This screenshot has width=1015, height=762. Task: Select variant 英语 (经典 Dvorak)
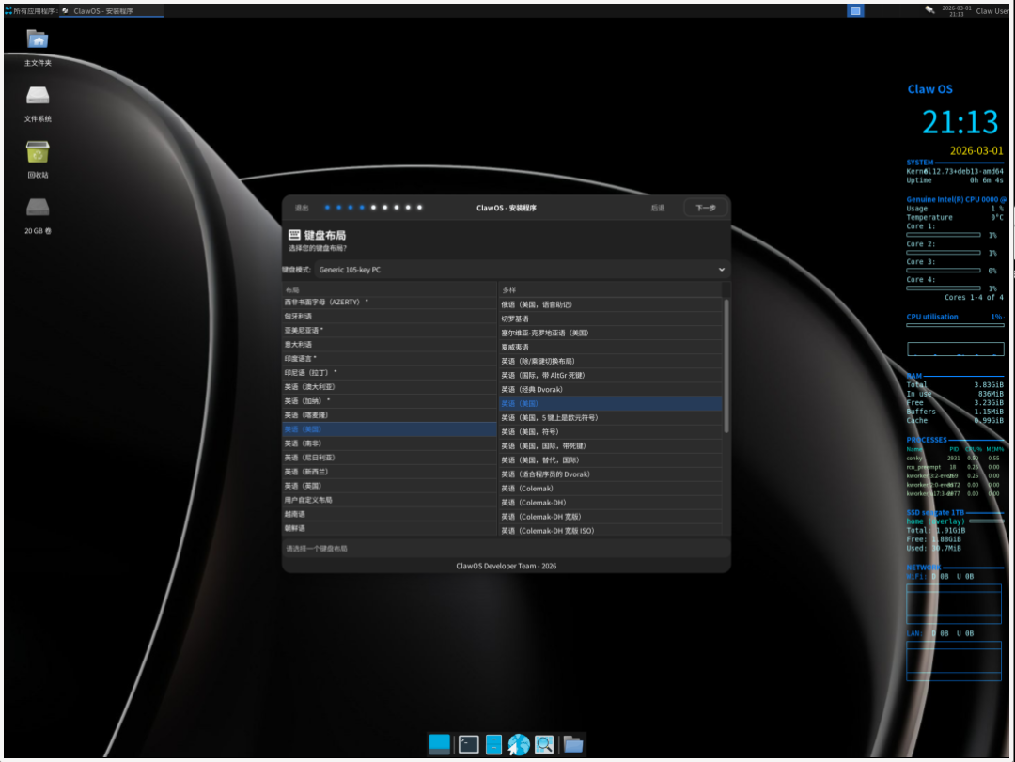[x=611, y=390]
